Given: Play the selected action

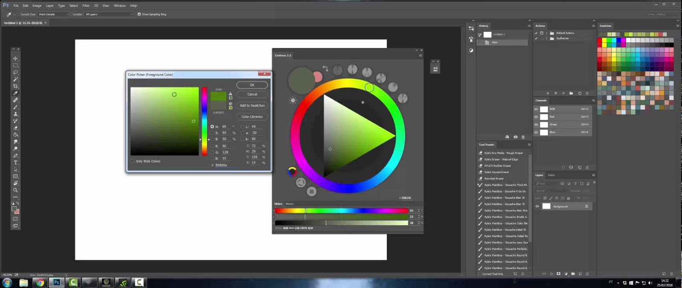Looking at the screenshot, I should coord(564,93).
